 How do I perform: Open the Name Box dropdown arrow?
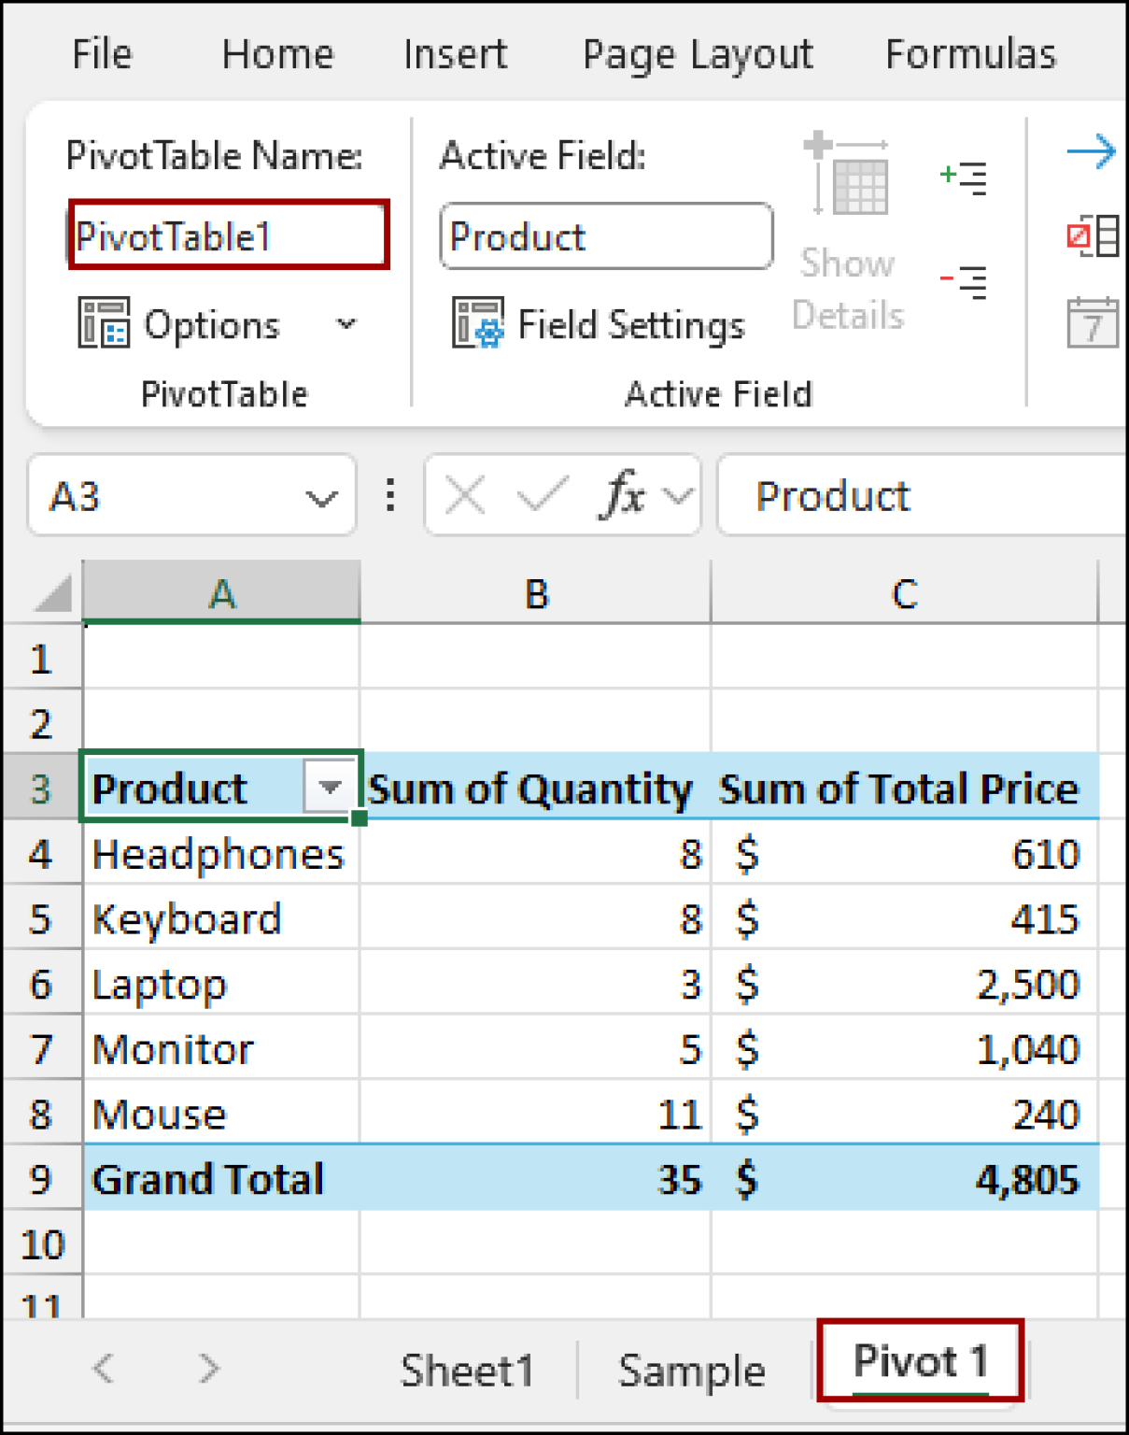click(321, 497)
